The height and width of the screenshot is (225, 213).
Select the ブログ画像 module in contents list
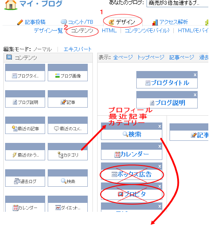(68, 72)
